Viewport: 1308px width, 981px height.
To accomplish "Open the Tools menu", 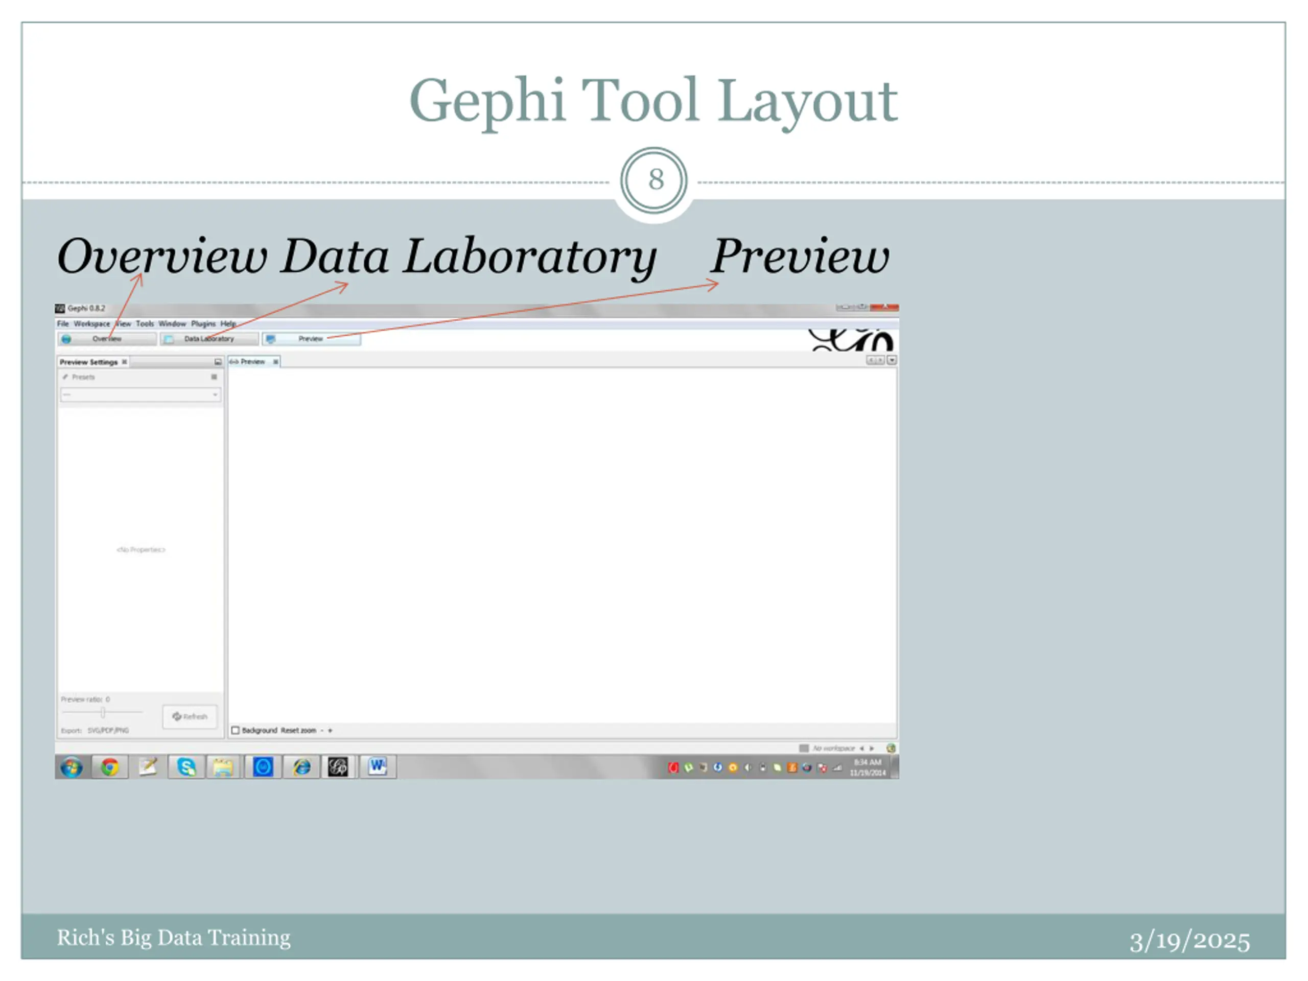I will click(145, 323).
